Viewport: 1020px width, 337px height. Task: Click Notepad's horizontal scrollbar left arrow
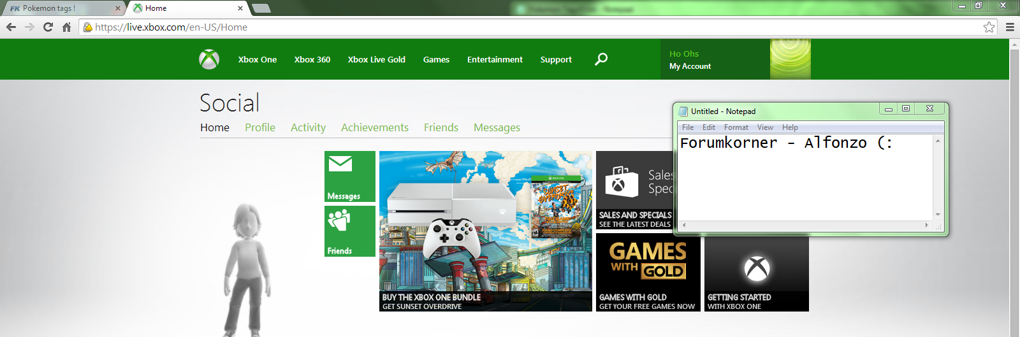[683, 225]
